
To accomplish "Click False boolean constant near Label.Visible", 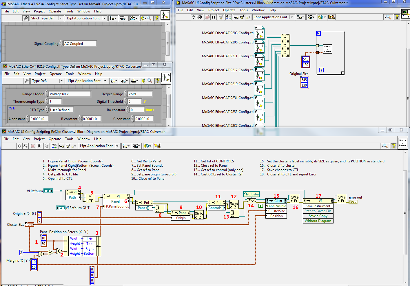I will 261,206.
